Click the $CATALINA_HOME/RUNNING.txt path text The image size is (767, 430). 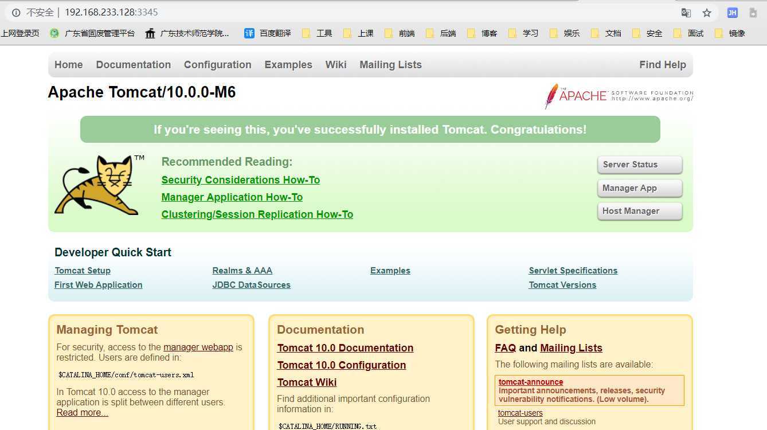327,427
